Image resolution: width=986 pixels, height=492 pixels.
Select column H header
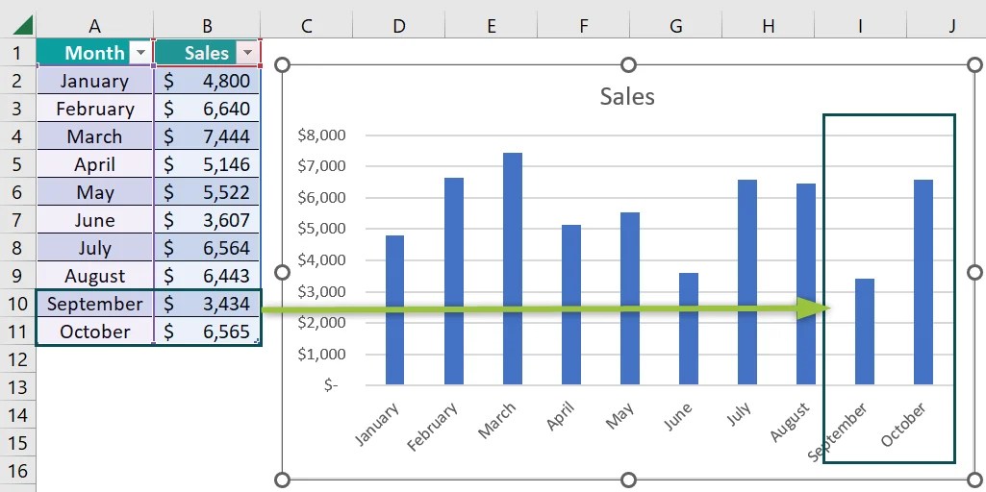click(x=769, y=25)
